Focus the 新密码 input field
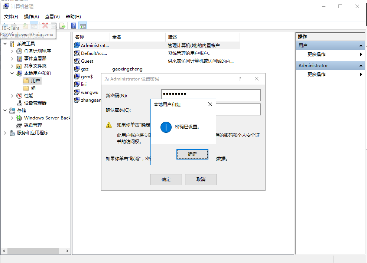 tap(211, 95)
